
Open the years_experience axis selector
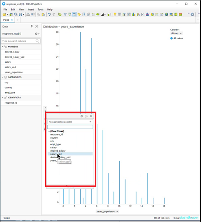107,211
